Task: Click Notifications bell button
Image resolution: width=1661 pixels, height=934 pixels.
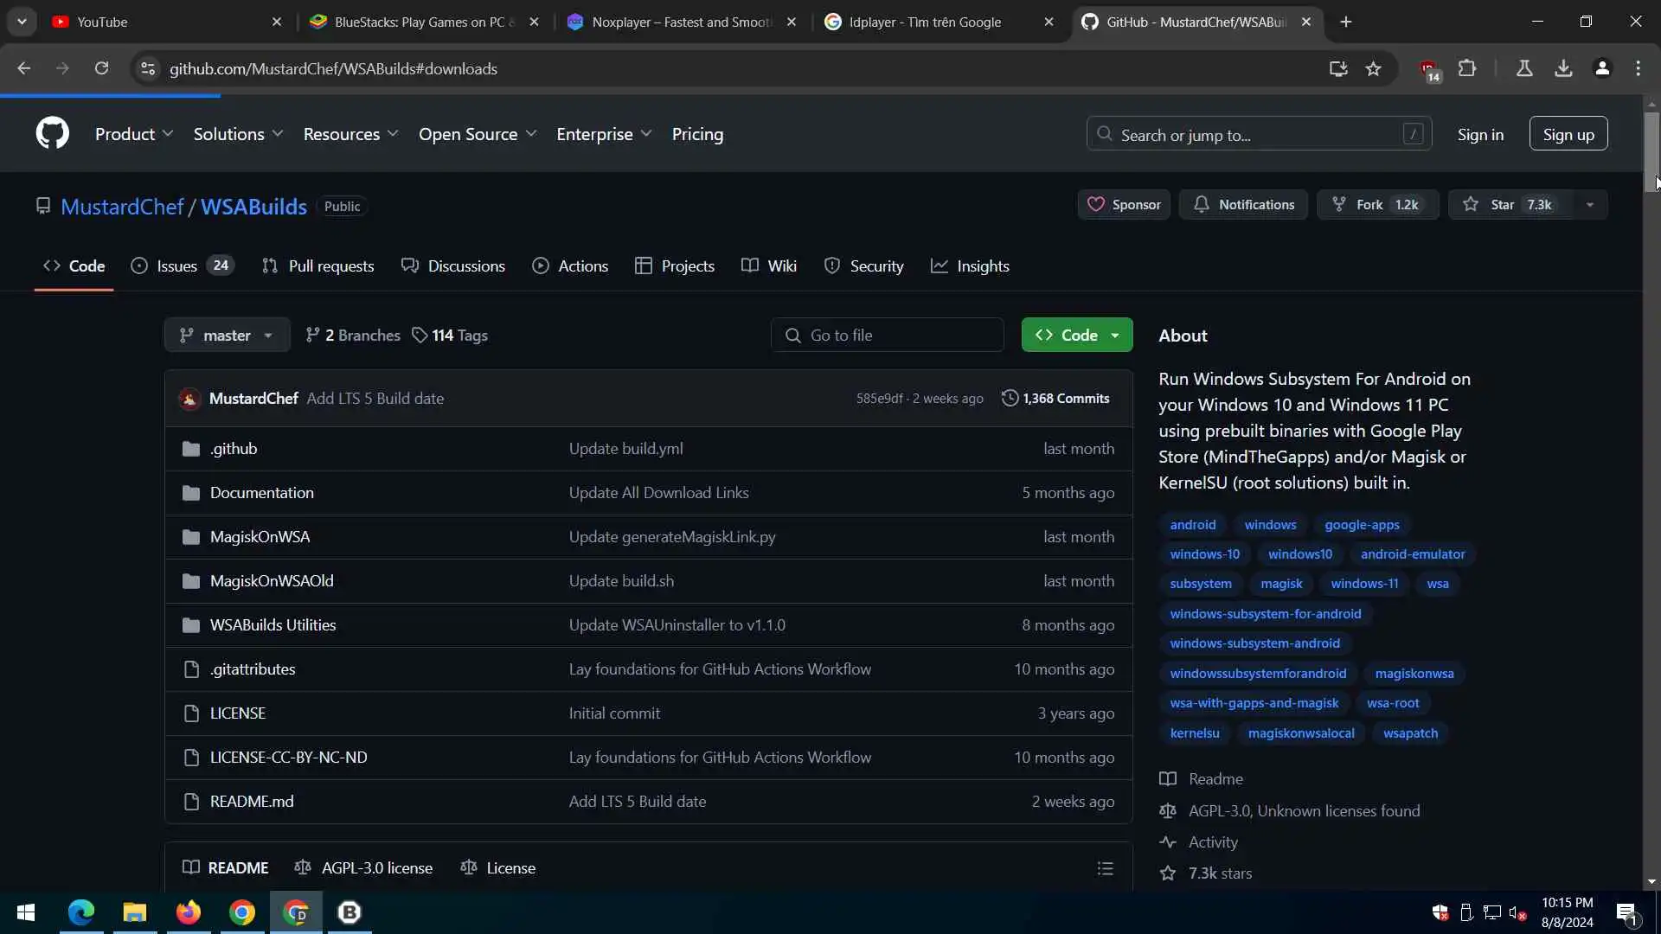Action: (x=1243, y=205)
